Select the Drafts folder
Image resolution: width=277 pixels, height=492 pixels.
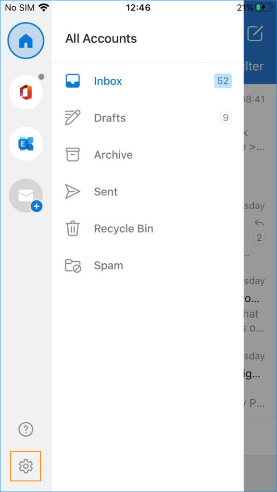click(x=110, y=118)
